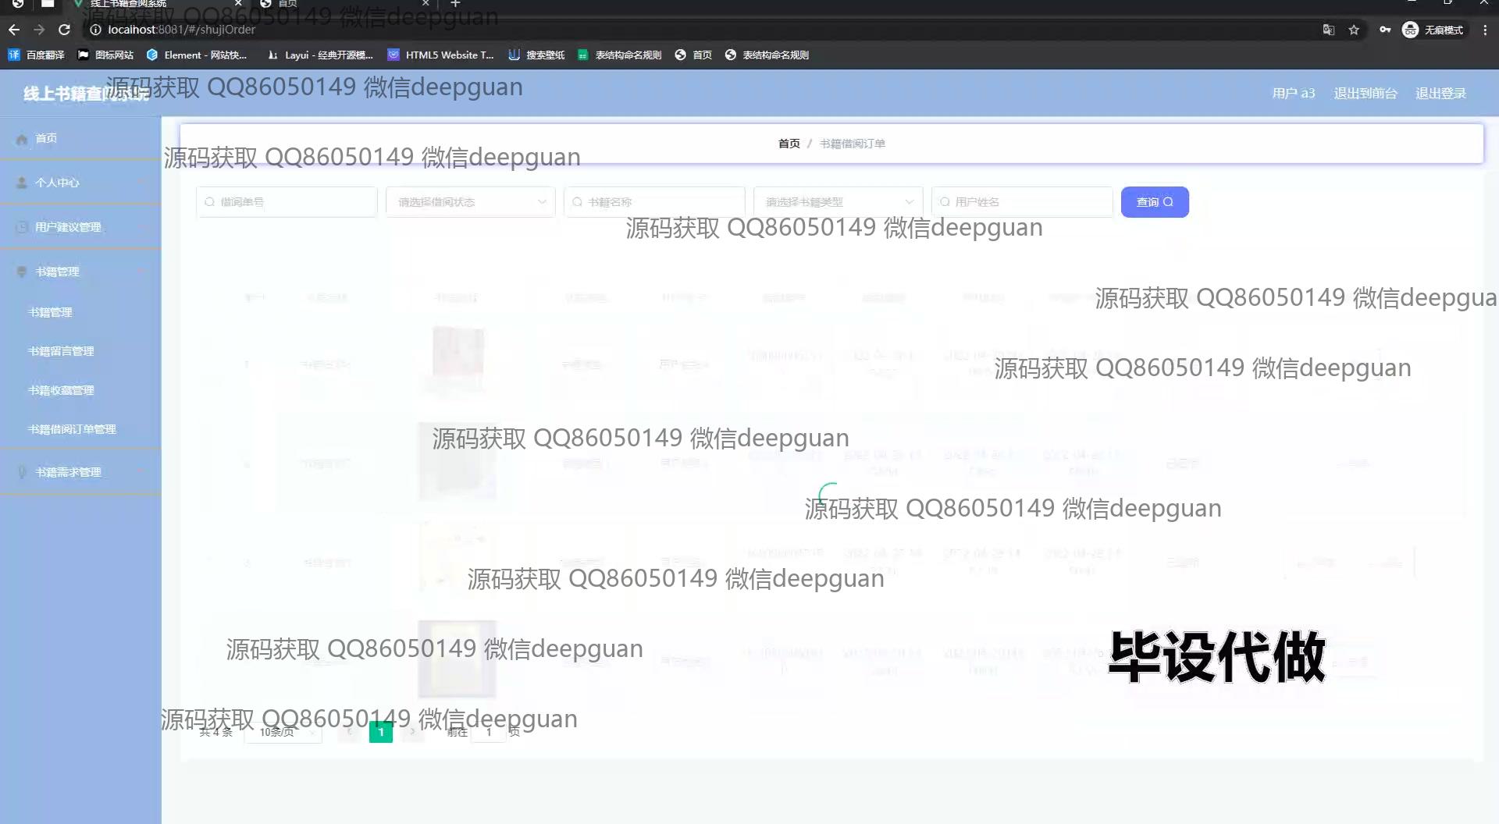Click the browser reload icon
This screenshot has width=1499, height=824.
[65, 30]
